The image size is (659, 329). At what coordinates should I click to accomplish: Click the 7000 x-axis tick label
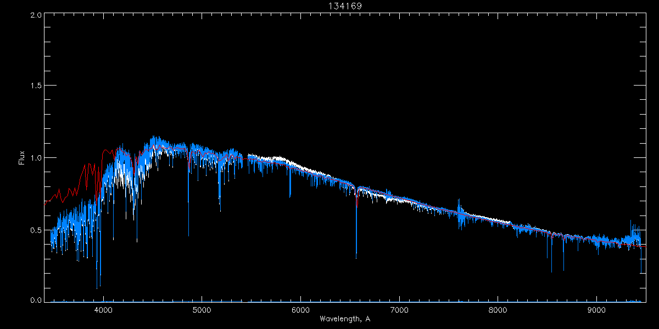pyautogui.click(x=399, y=309)
